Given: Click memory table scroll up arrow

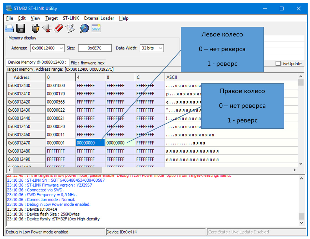Looking at the screenshot, I should [x=301, y=76].
